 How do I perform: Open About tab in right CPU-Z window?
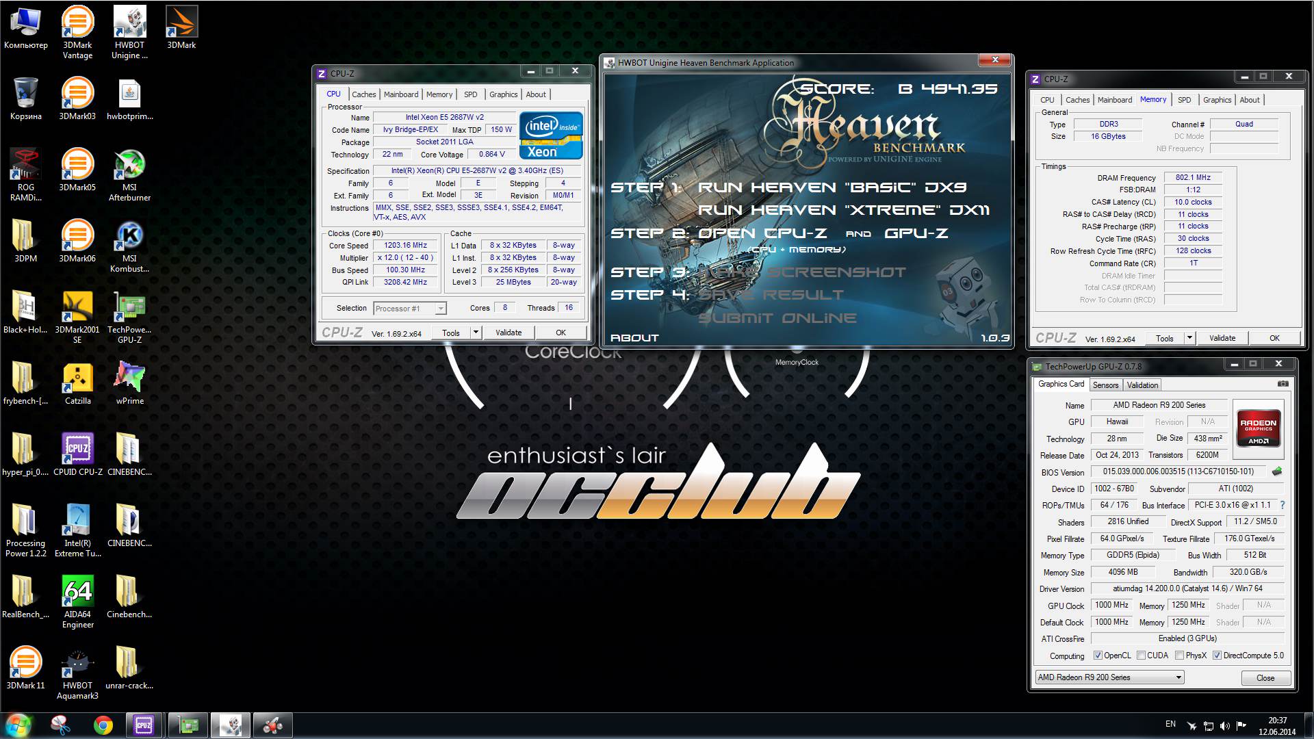[x=1250, y=100]
